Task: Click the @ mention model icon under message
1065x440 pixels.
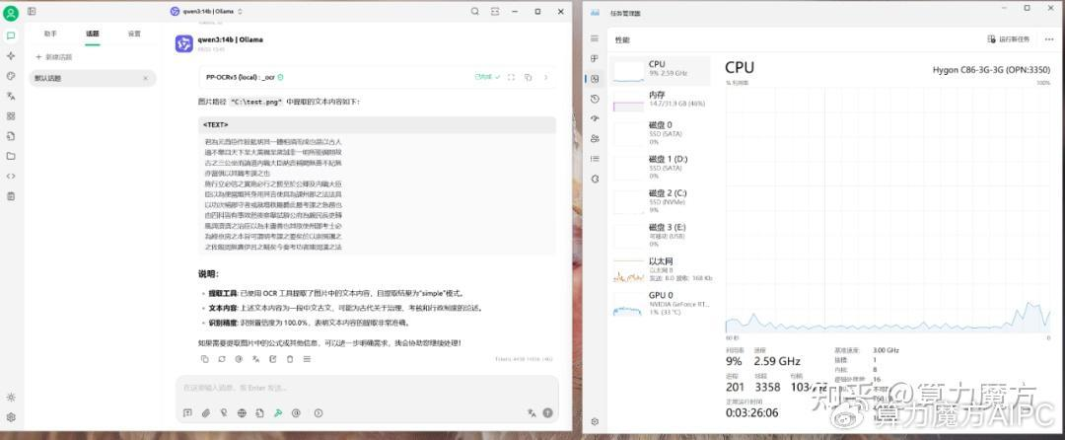Action: pyautogui.click(x=239, y=359)
